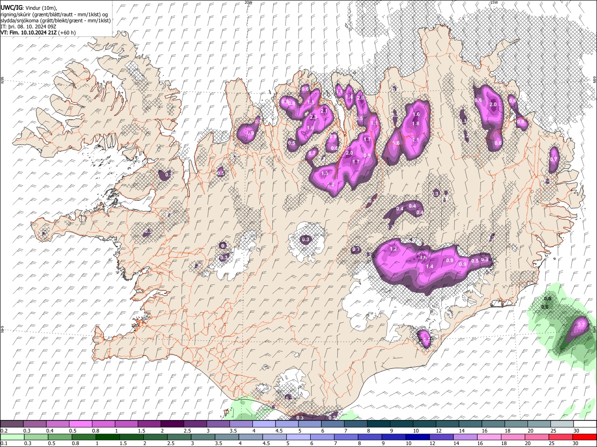Click the 15W longitude label at the top

coord(493,2)
